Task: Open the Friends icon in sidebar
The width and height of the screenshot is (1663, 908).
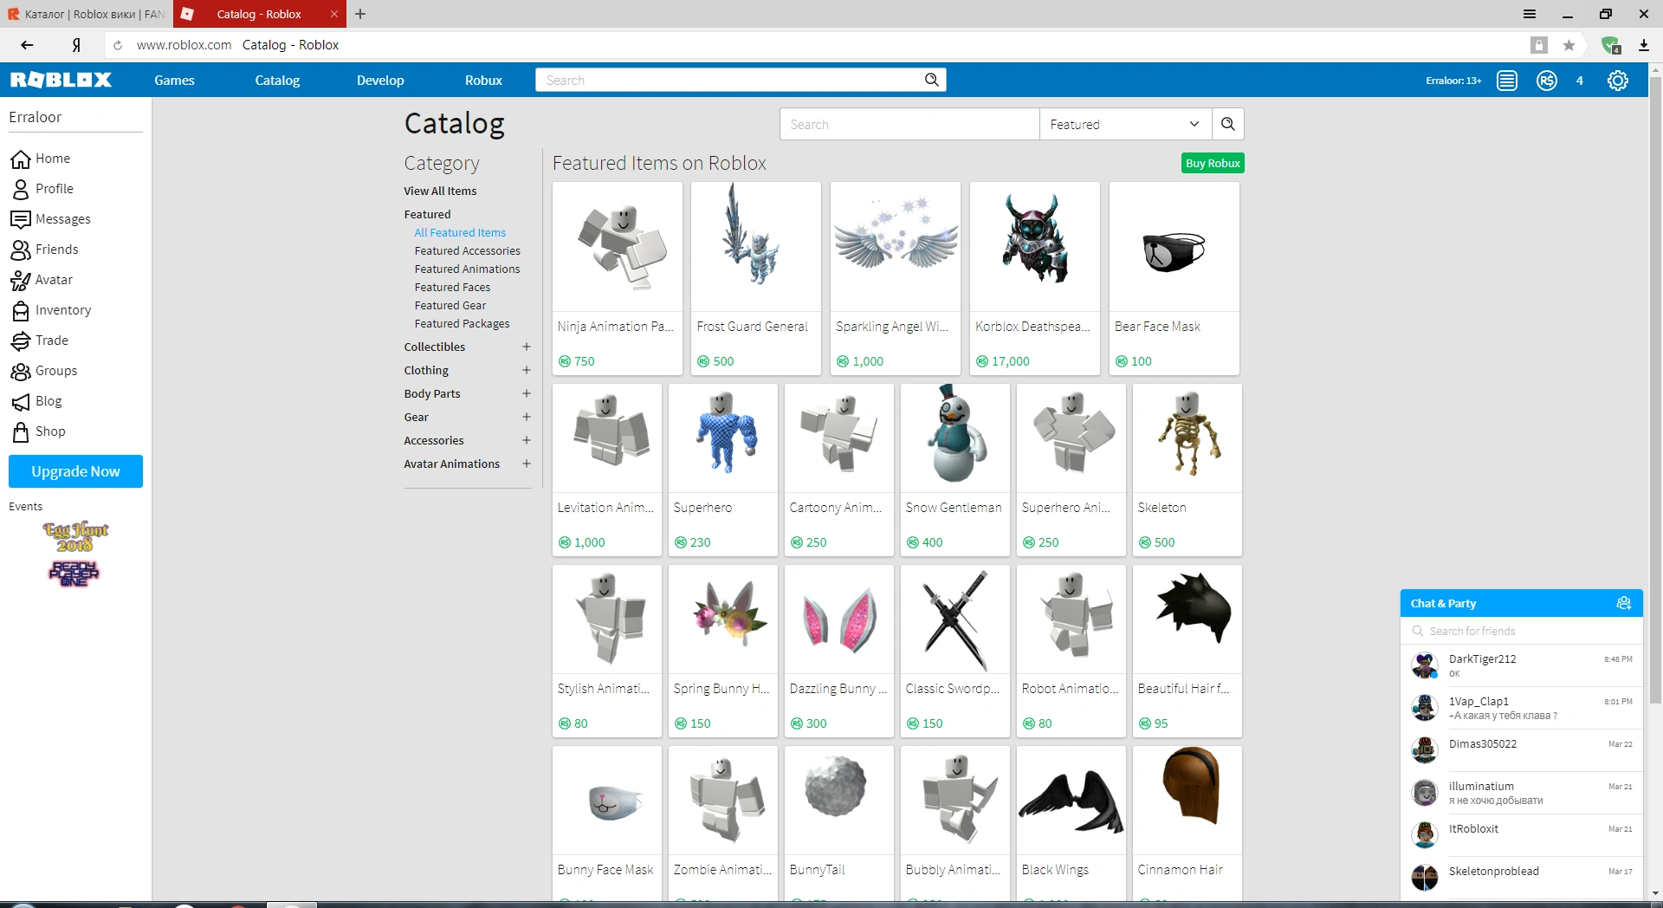Action: [x=21, y=250]
